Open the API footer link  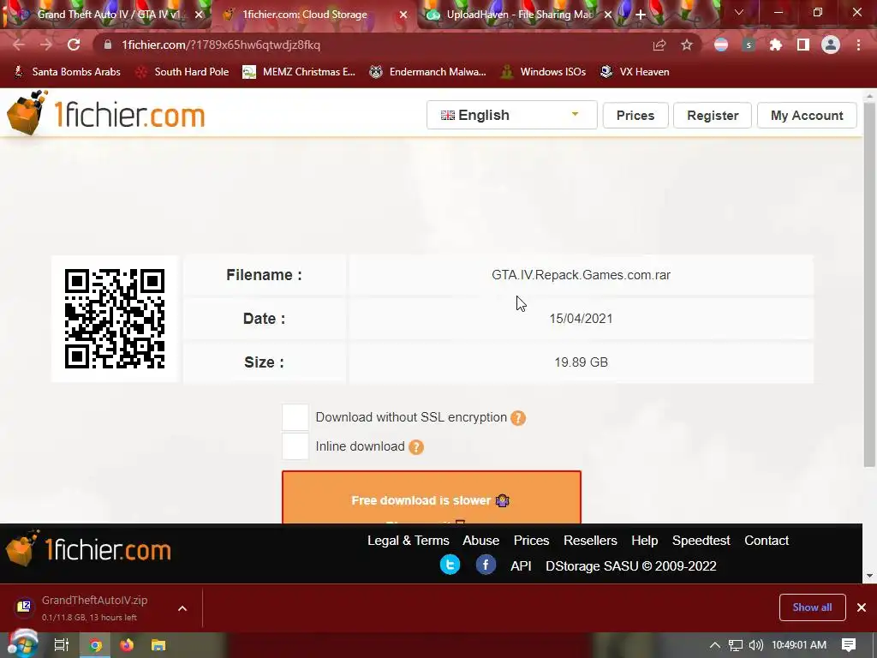(x=521, y=566)
